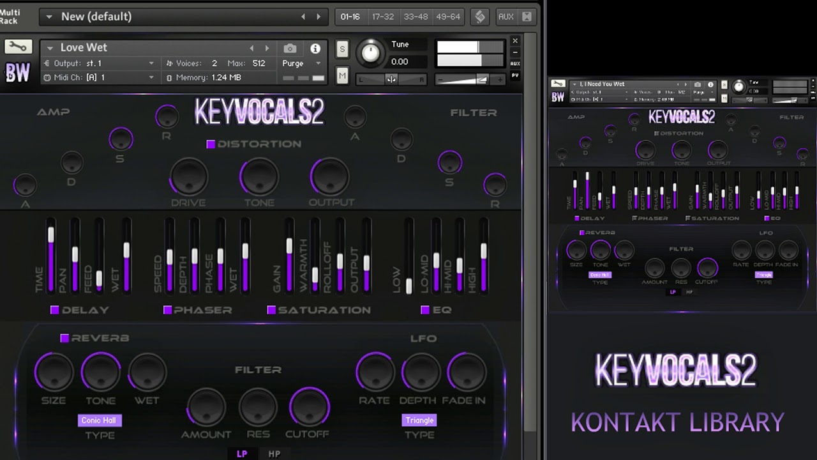Click the AUX button in the top bar
This screenshot has width=817, height=460.
[507, 17]
